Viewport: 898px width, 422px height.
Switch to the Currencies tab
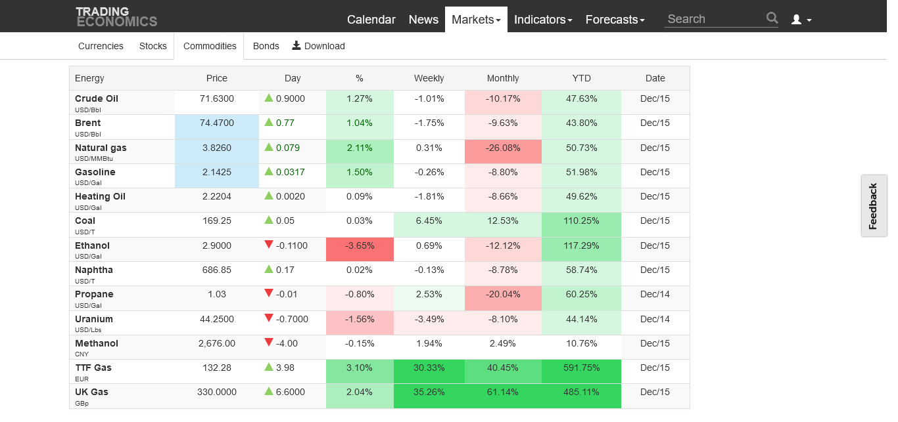101,46
